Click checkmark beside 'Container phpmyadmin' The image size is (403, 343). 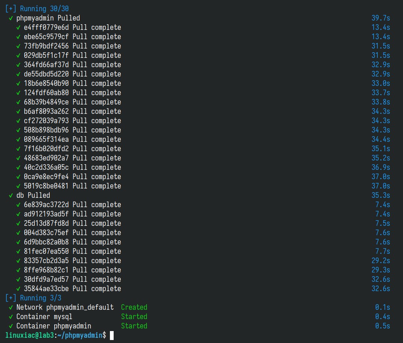pos(11,326)
